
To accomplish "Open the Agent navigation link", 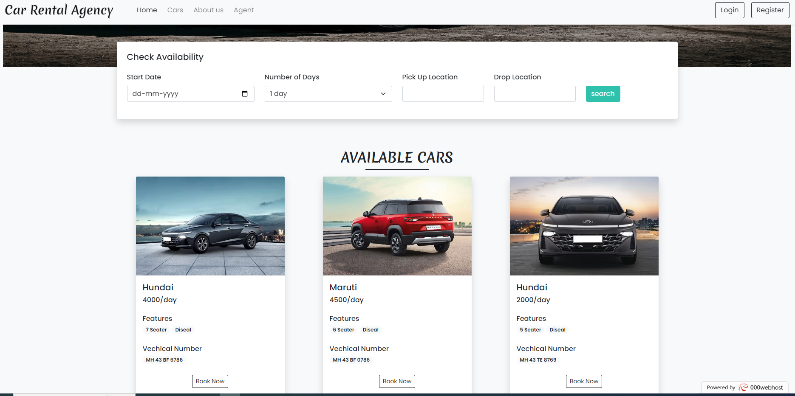I will tap(243, 10).
